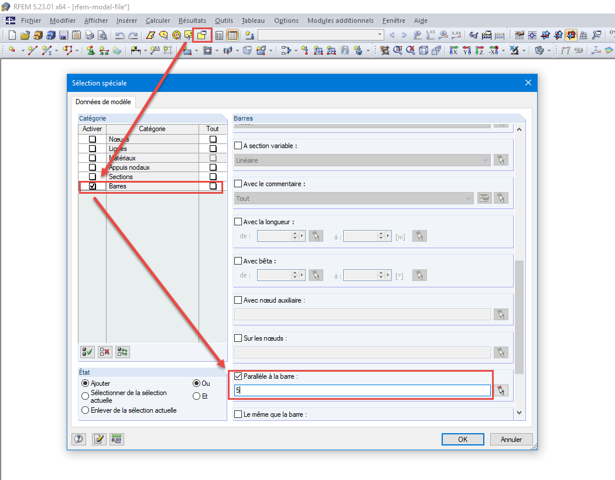Increase the longueur 'de' spinner value
Screen dimensions: 615x480
coord(295,234)
